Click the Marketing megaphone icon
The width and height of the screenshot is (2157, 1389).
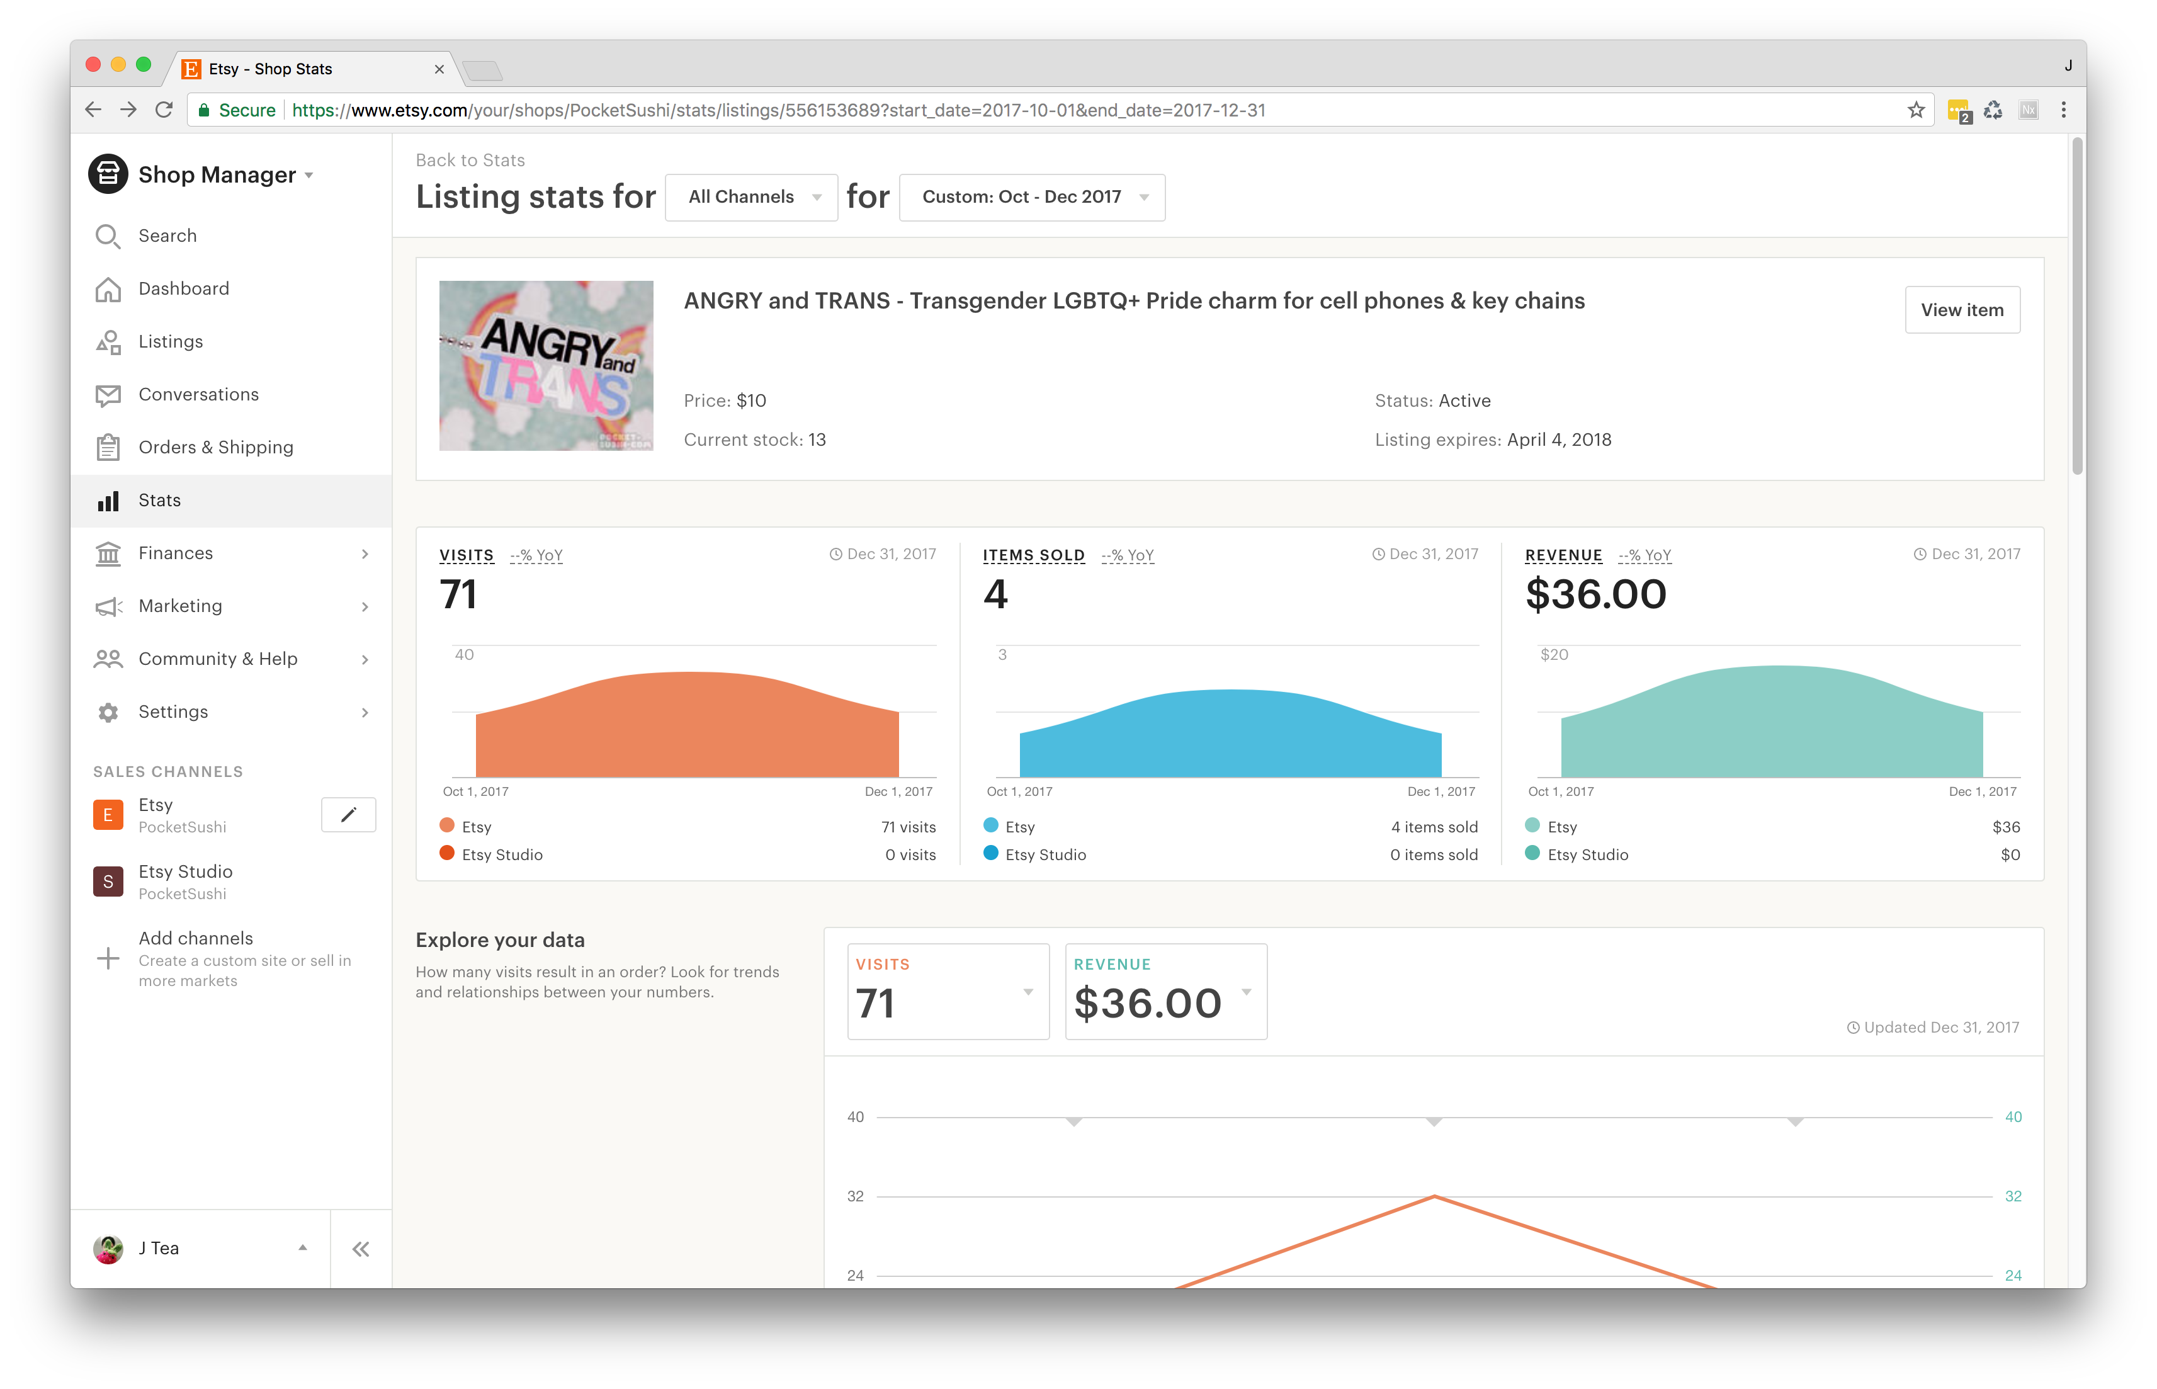(x=107, y=607)
